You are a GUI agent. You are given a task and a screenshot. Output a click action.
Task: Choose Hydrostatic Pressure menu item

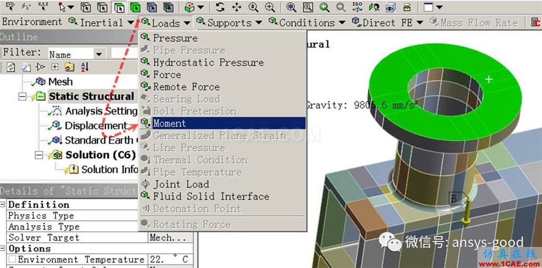click(223, 62)
